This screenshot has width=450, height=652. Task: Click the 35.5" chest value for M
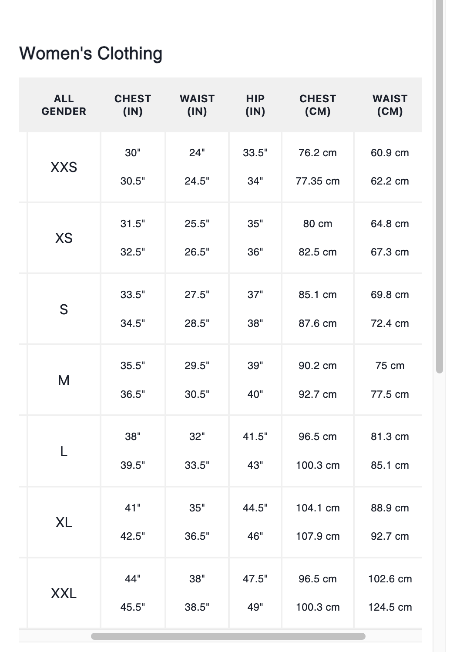coord(133,366)
